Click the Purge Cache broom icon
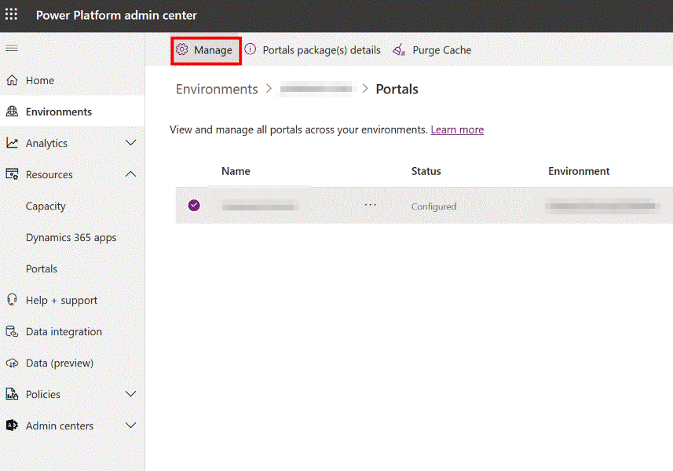Screen dimensions: 673x471 [399, 49]
